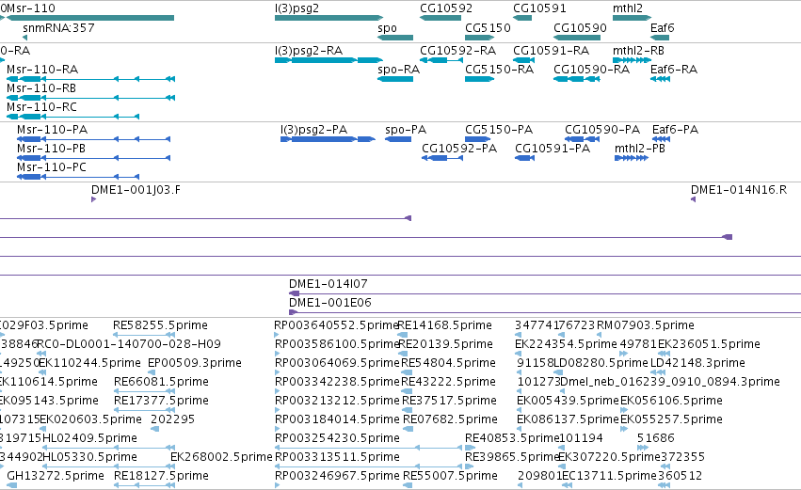Click EST EP00509.3prime
This screenshot has width=801, height=490.
tap(151, 372)
